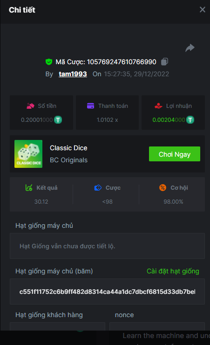This screenshot has height=345, width=210.
Task: Select the Classic Dice game thumbnail
Action: point(28,154)
